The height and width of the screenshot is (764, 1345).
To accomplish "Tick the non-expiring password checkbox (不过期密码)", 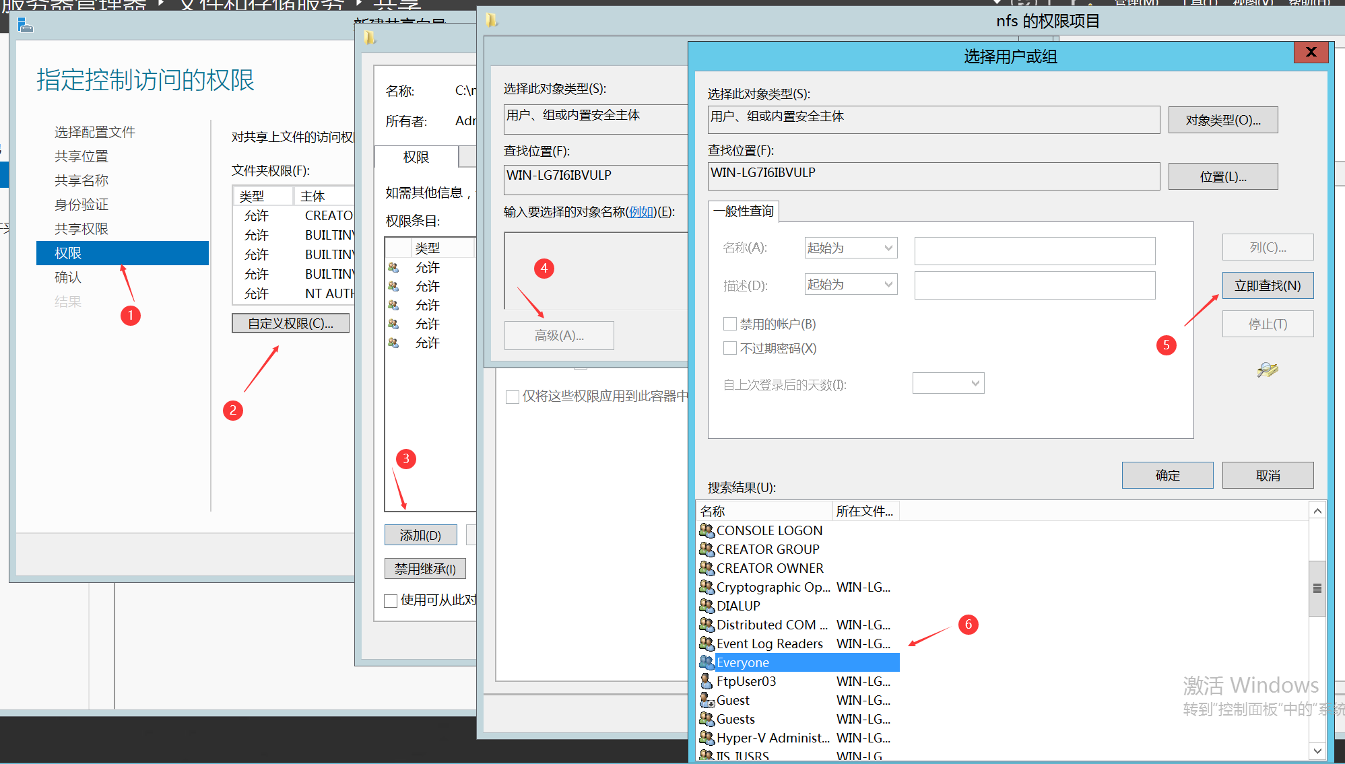I will point(729,349).
